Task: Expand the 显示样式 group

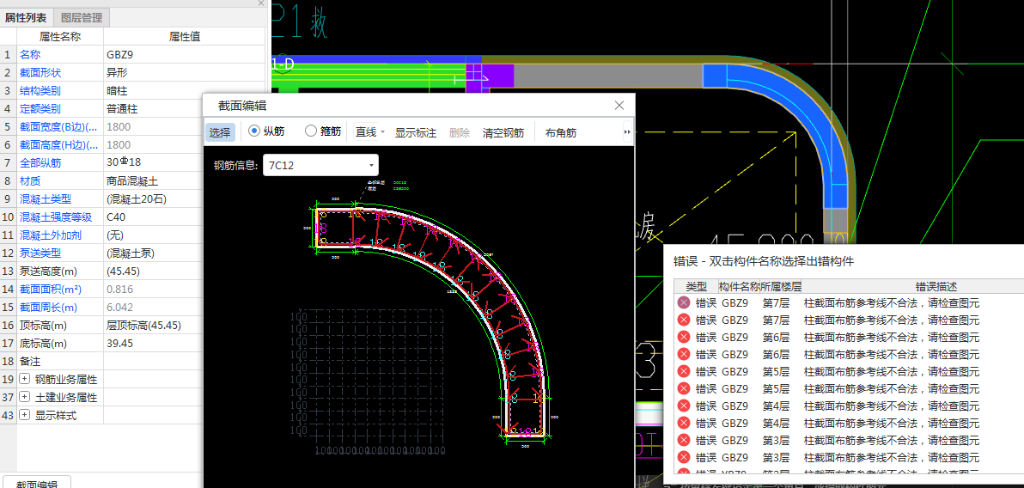Action: 24,415
